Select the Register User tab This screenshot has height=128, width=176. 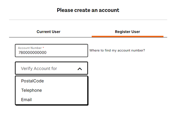coord(127,32)
